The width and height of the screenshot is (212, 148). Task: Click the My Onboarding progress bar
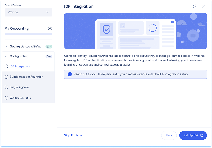click(28, 34)
